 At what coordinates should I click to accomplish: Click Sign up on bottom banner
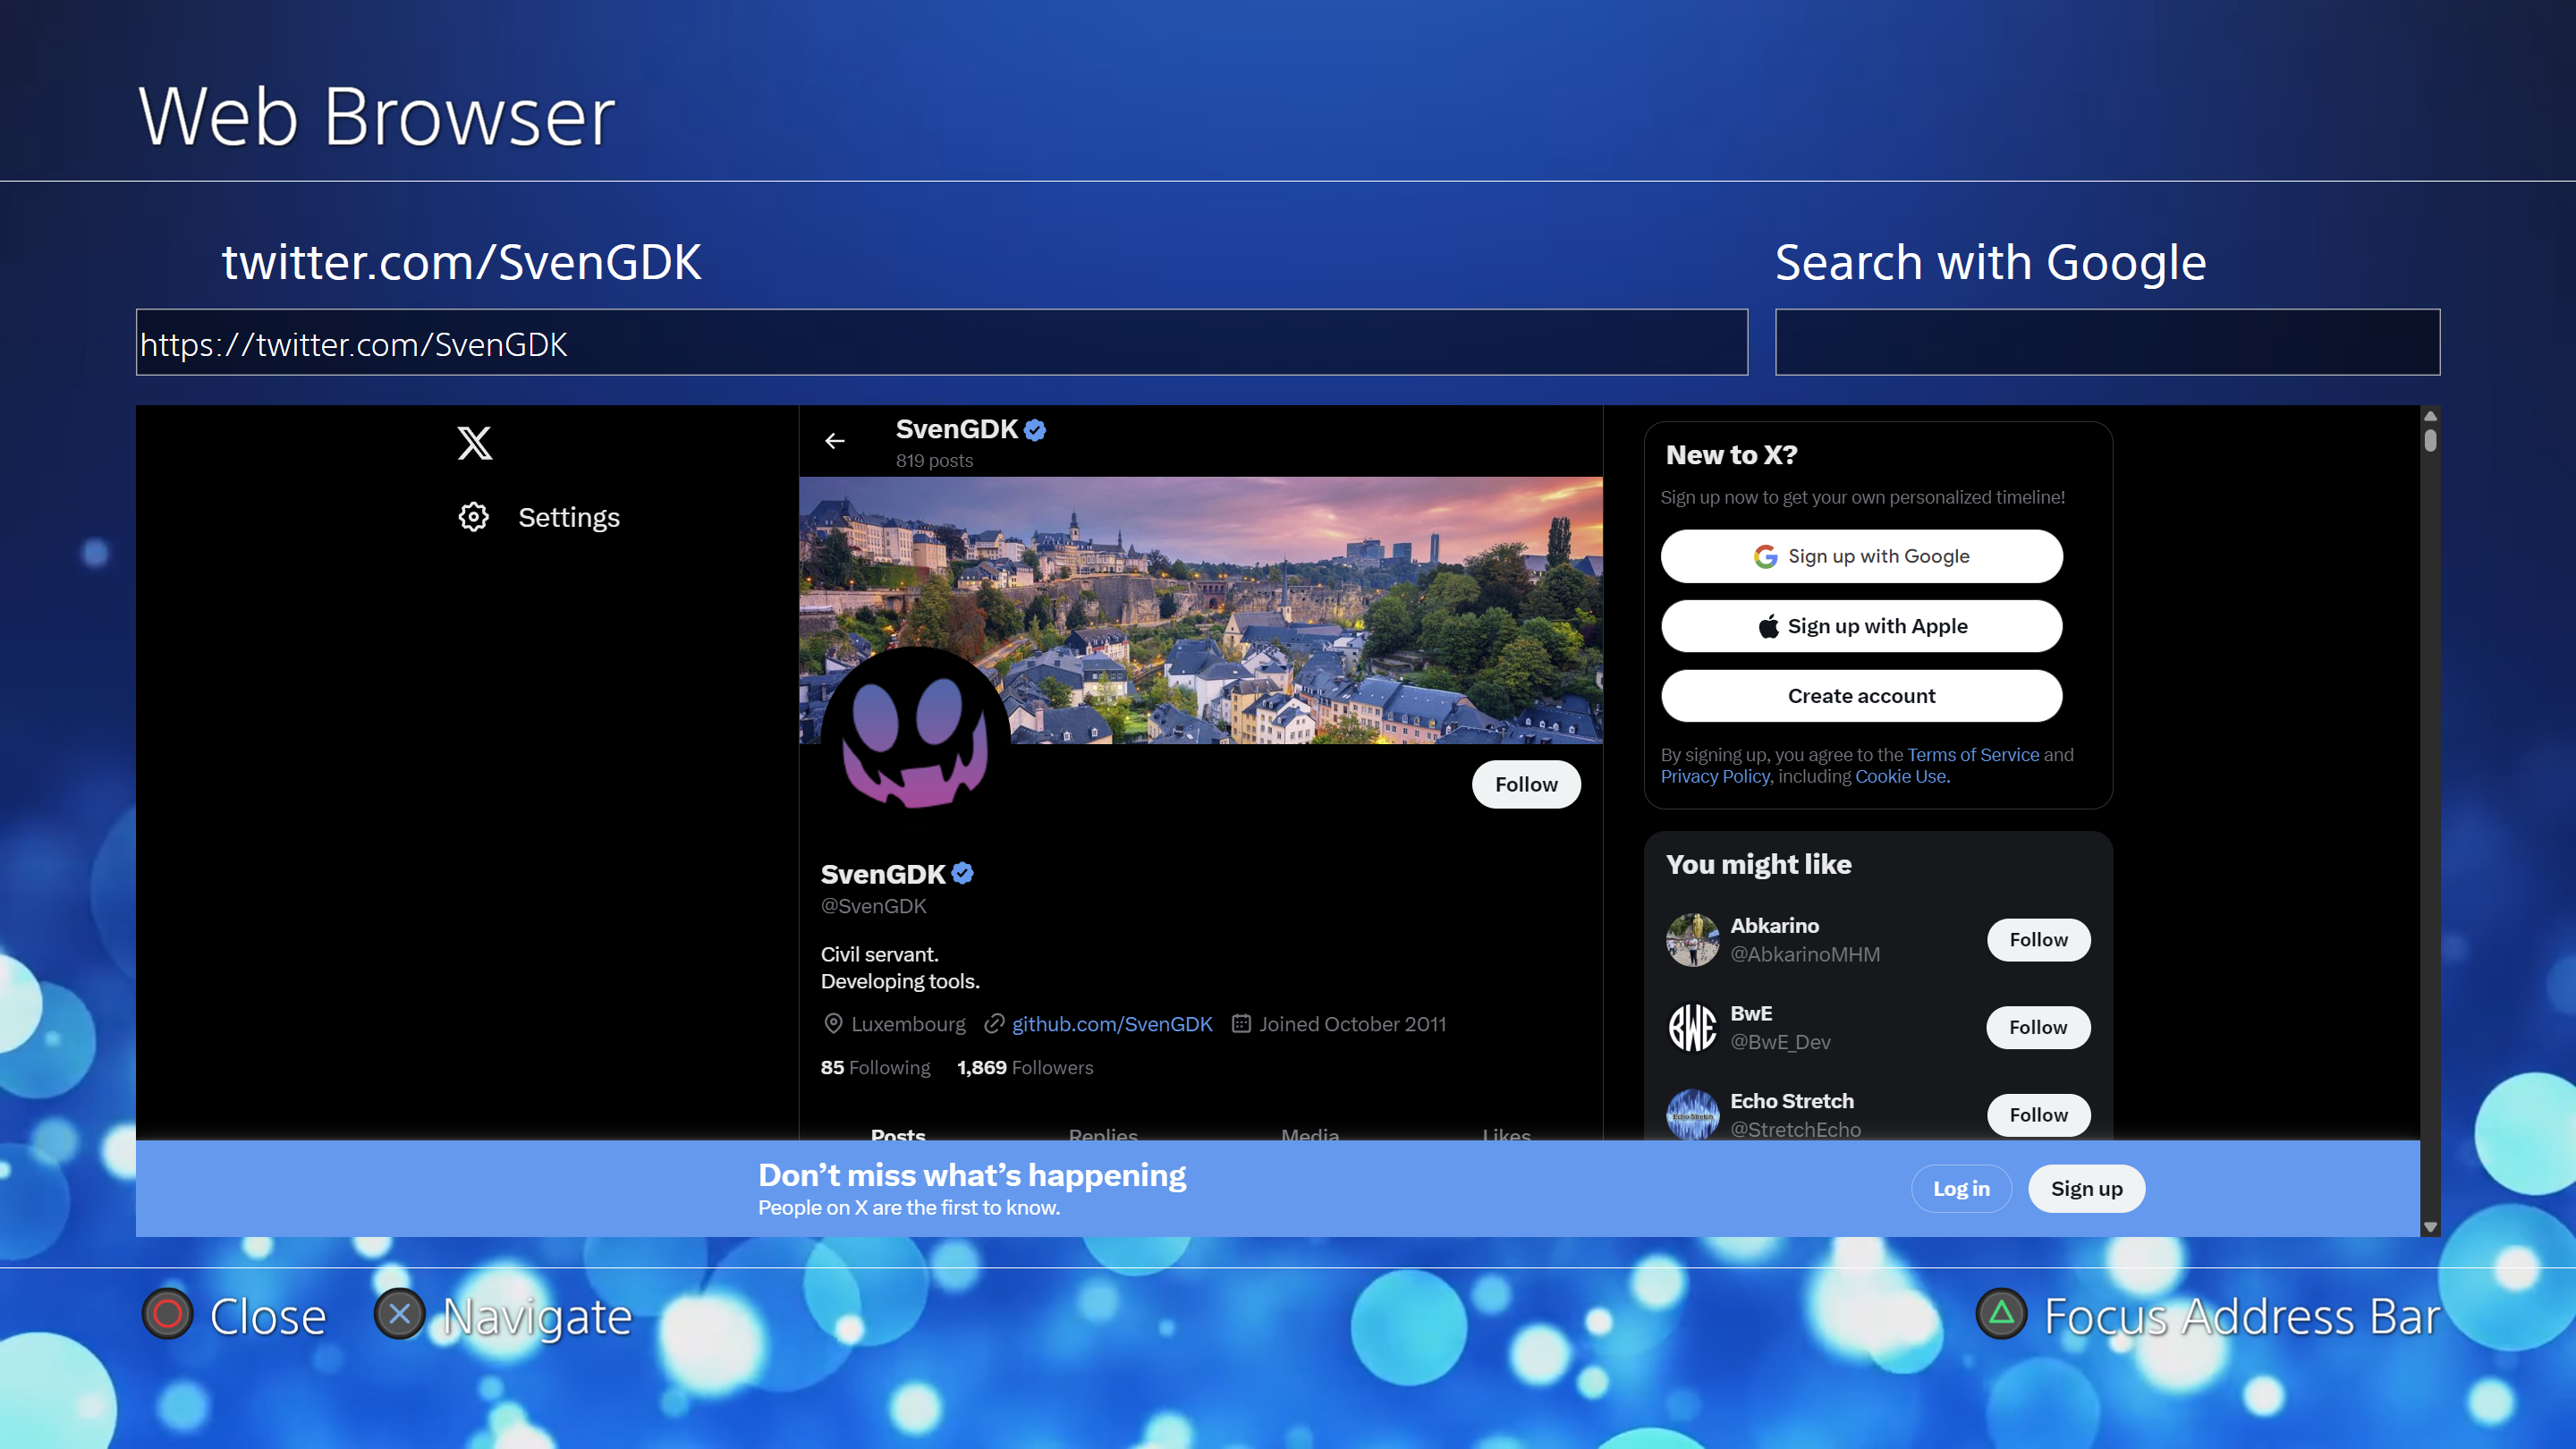(2086, 1188)
